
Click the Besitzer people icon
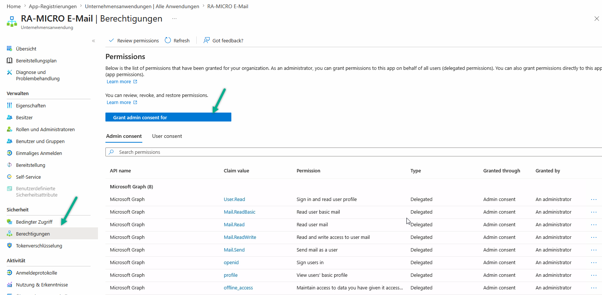[9, 117]
